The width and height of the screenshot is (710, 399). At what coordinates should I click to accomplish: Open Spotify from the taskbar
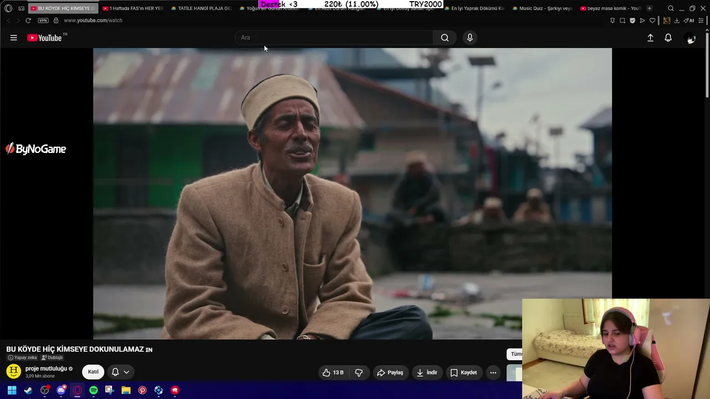tap(94, 390)
